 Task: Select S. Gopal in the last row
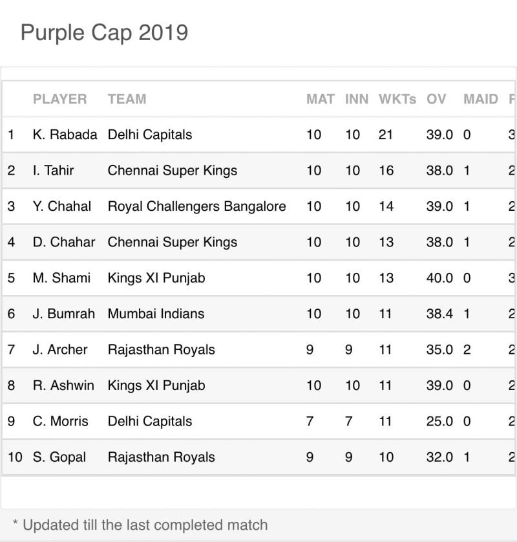pyautogui.click(x=59, y=457)
